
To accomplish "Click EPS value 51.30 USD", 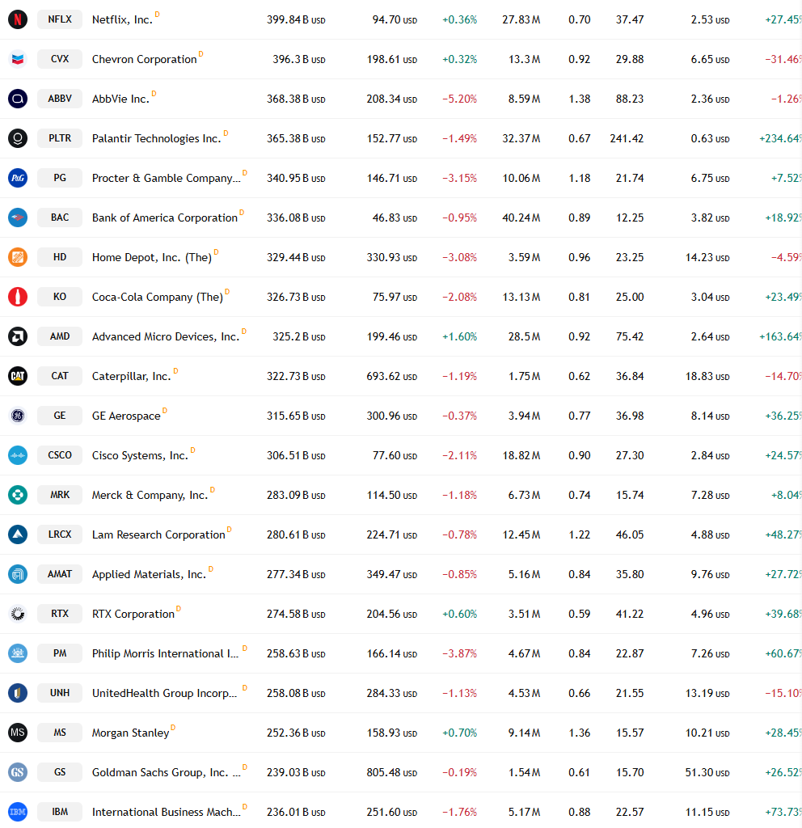I will [707, 772].
